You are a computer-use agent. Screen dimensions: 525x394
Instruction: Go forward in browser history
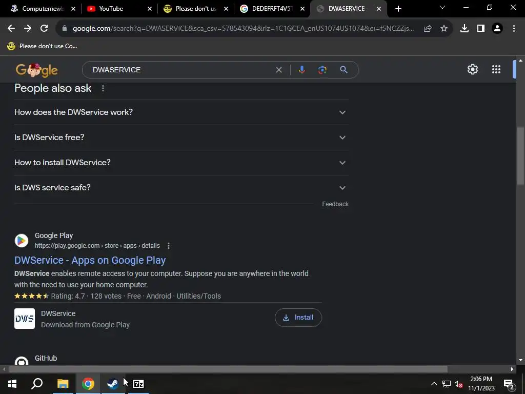tap(28, 29)
